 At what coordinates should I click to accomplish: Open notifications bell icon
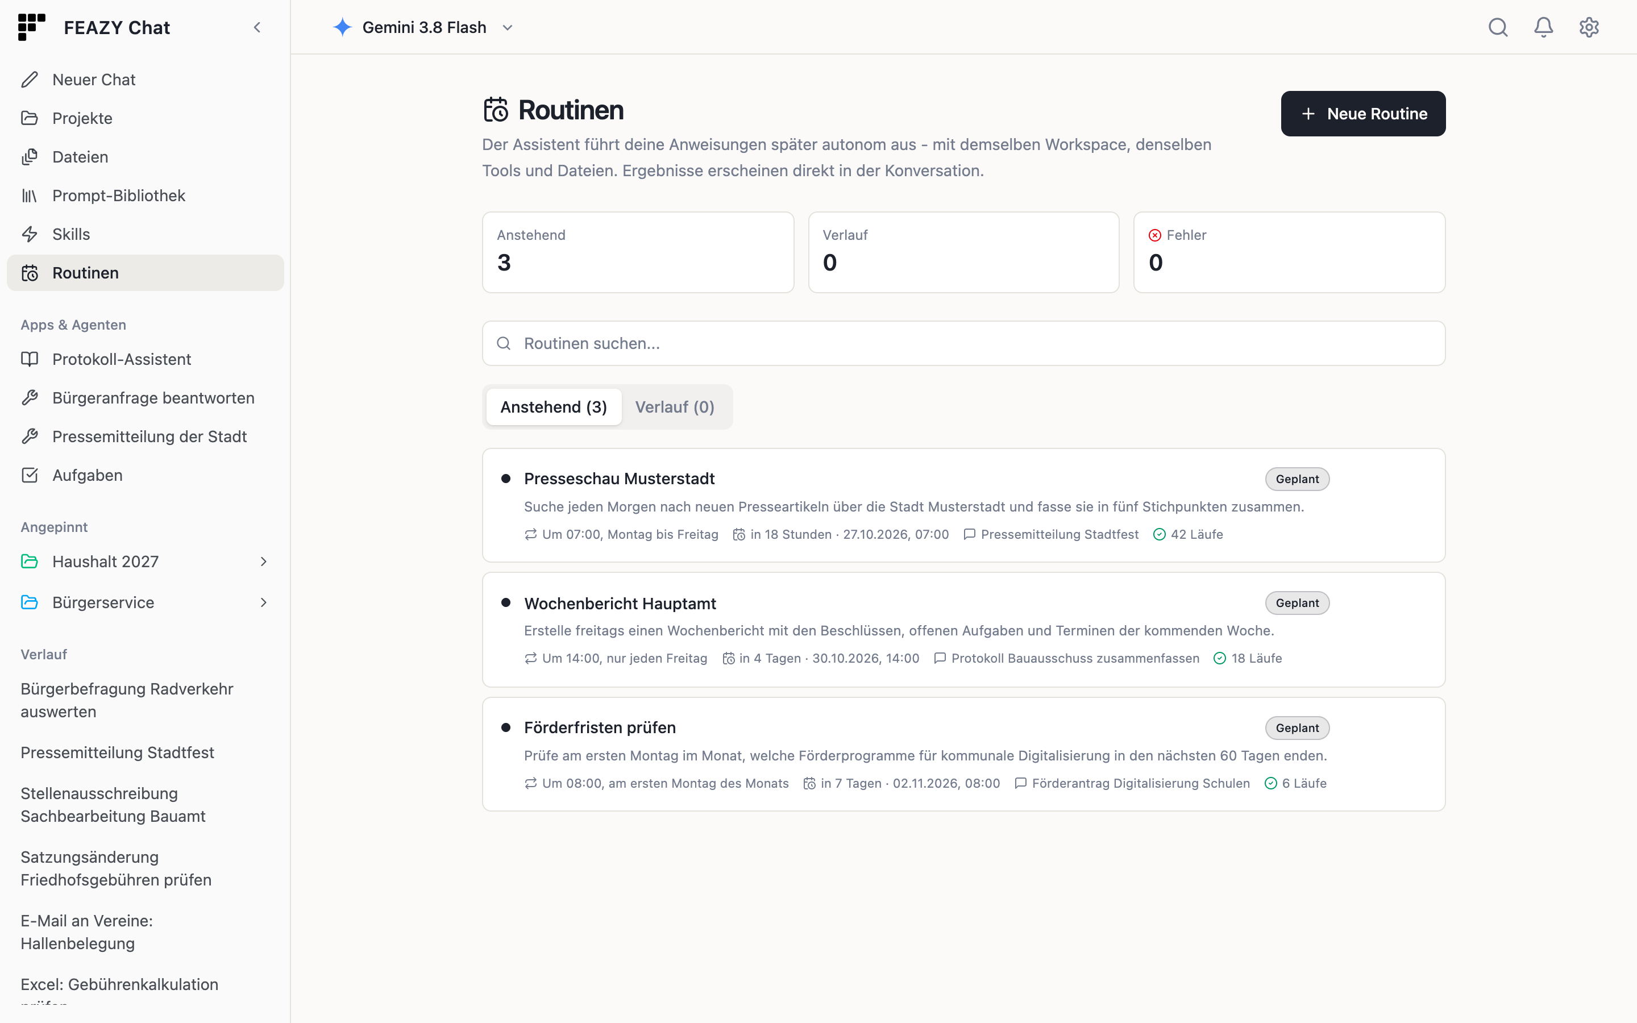[x=1544, y=27]
